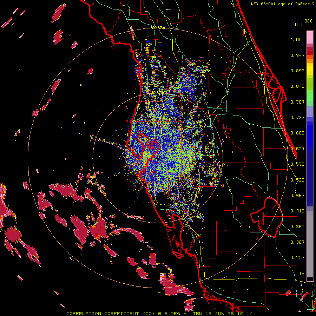316x316 pixels.
Task: Click the KTBW station identifier in caption
Action: 196,314
